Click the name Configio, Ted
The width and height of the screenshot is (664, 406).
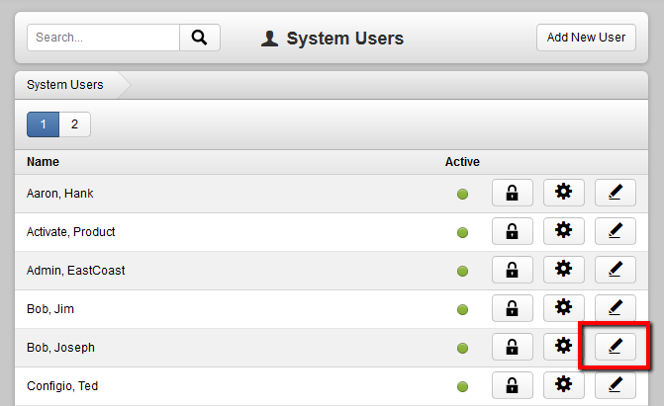62,386
